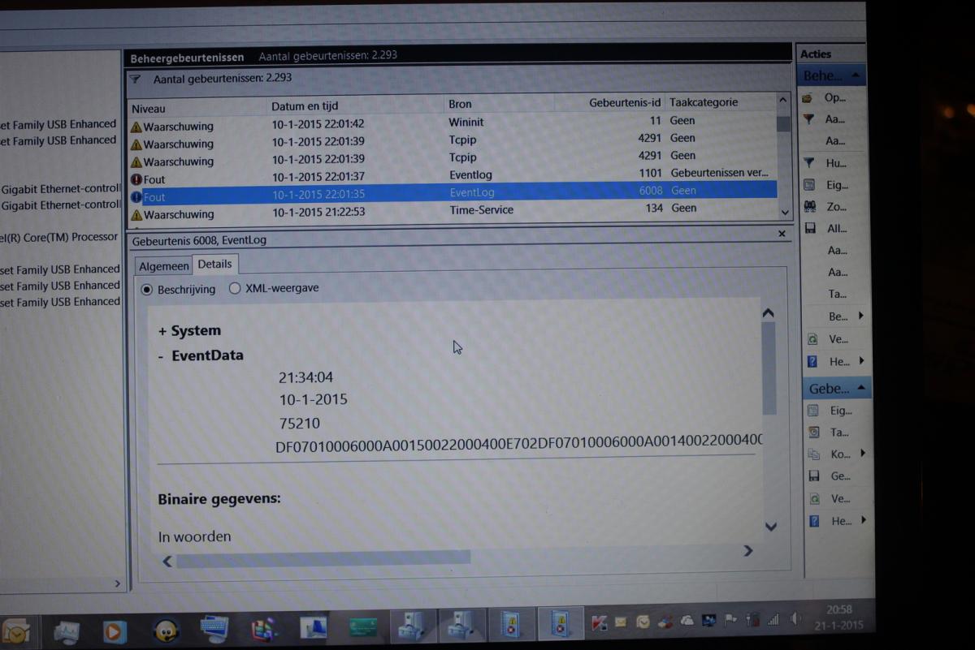Select the XML-weergave radio button

(235, 288)
